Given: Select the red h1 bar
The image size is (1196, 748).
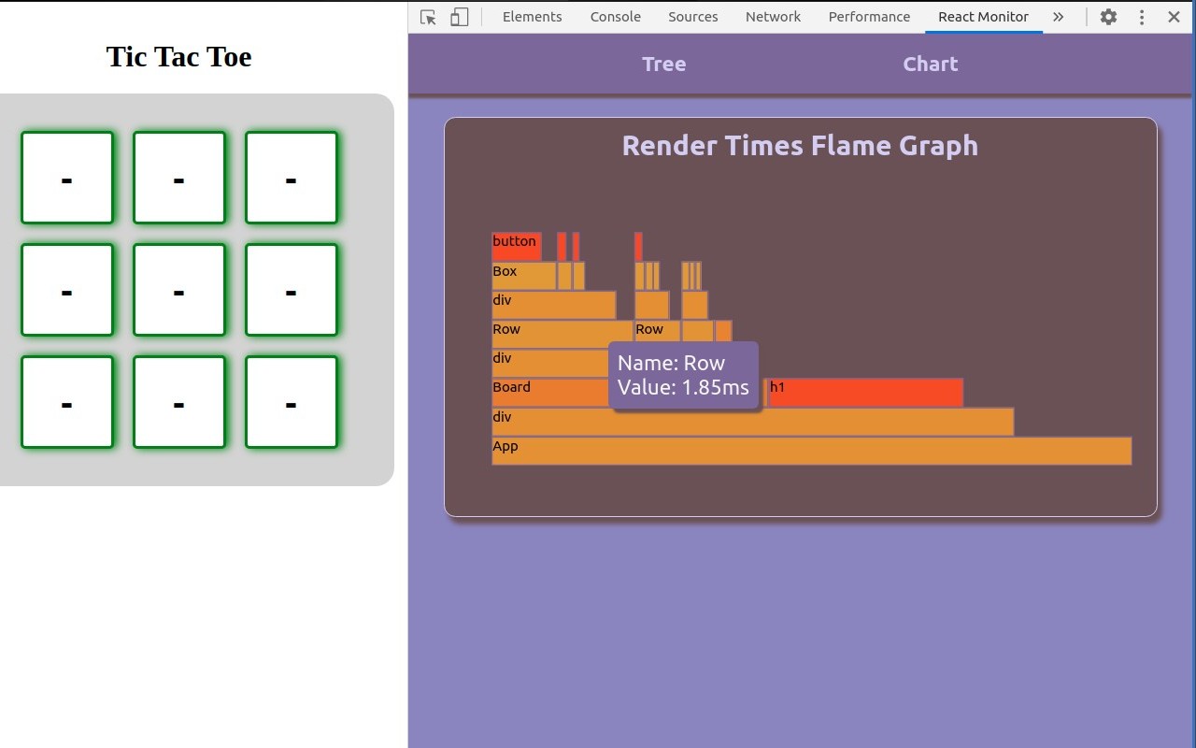Looking at the screenshot, I should (865, 393).
